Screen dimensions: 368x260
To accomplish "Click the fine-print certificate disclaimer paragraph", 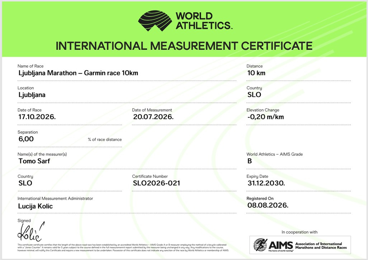I will pos(123,247).
